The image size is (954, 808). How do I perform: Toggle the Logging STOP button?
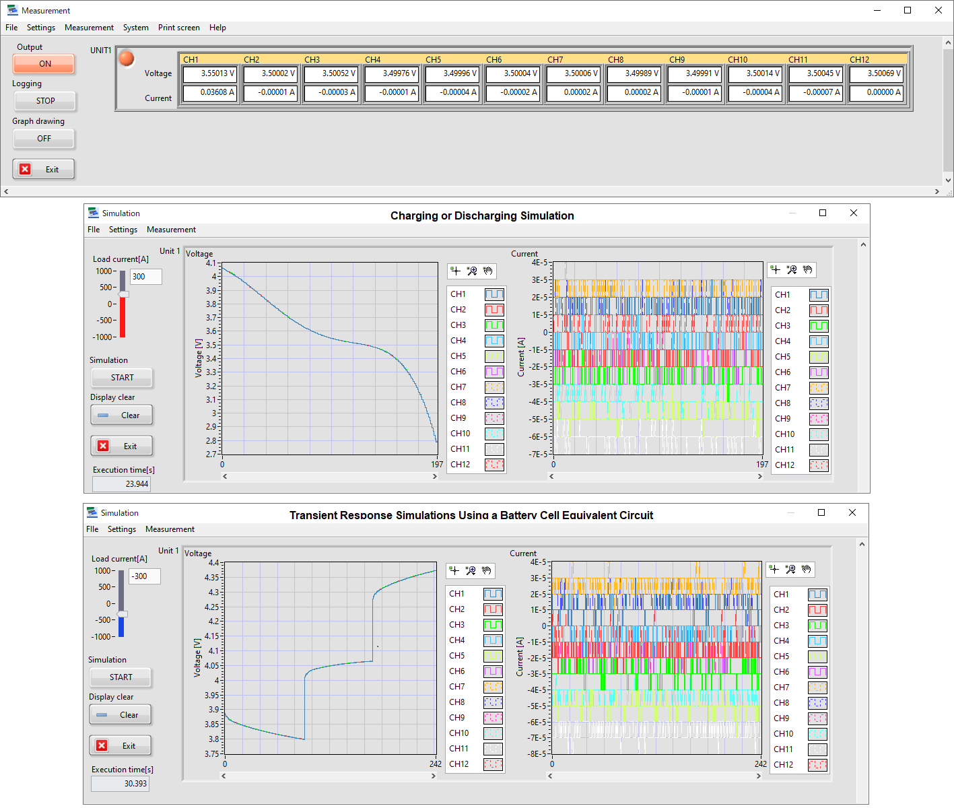coord(45,101)
